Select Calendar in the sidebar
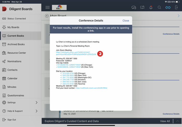Image resolution: width=182 pixels, height=127 pixels. pos(12,78)
